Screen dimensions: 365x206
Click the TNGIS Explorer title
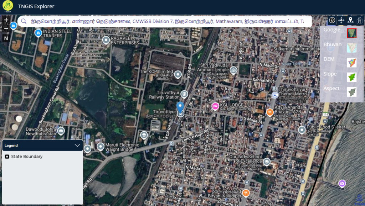36,6
